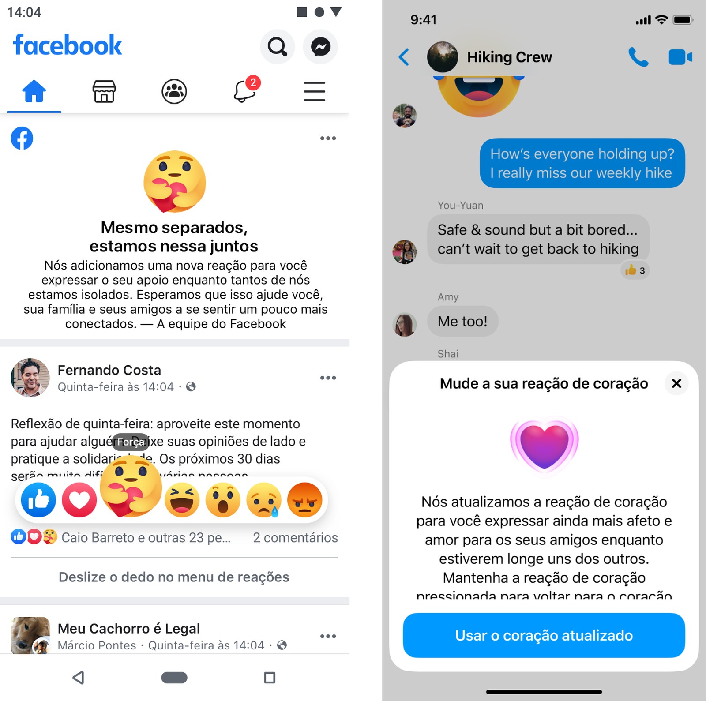The image size is (706, 701).
Task: Select the Like thumbs-up reaction
Action: click(38, 500)
